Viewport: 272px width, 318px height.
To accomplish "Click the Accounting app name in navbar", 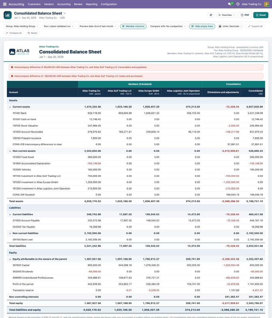I will [x=16, y=4].
